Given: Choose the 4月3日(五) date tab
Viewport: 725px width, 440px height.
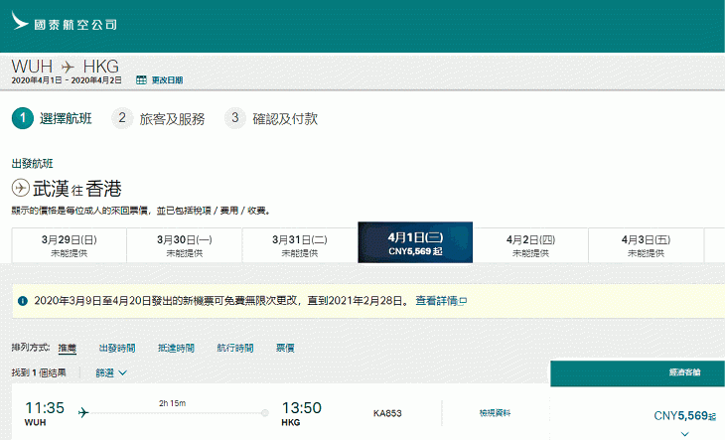Looking at the screenshot, I should coord(646,245).
